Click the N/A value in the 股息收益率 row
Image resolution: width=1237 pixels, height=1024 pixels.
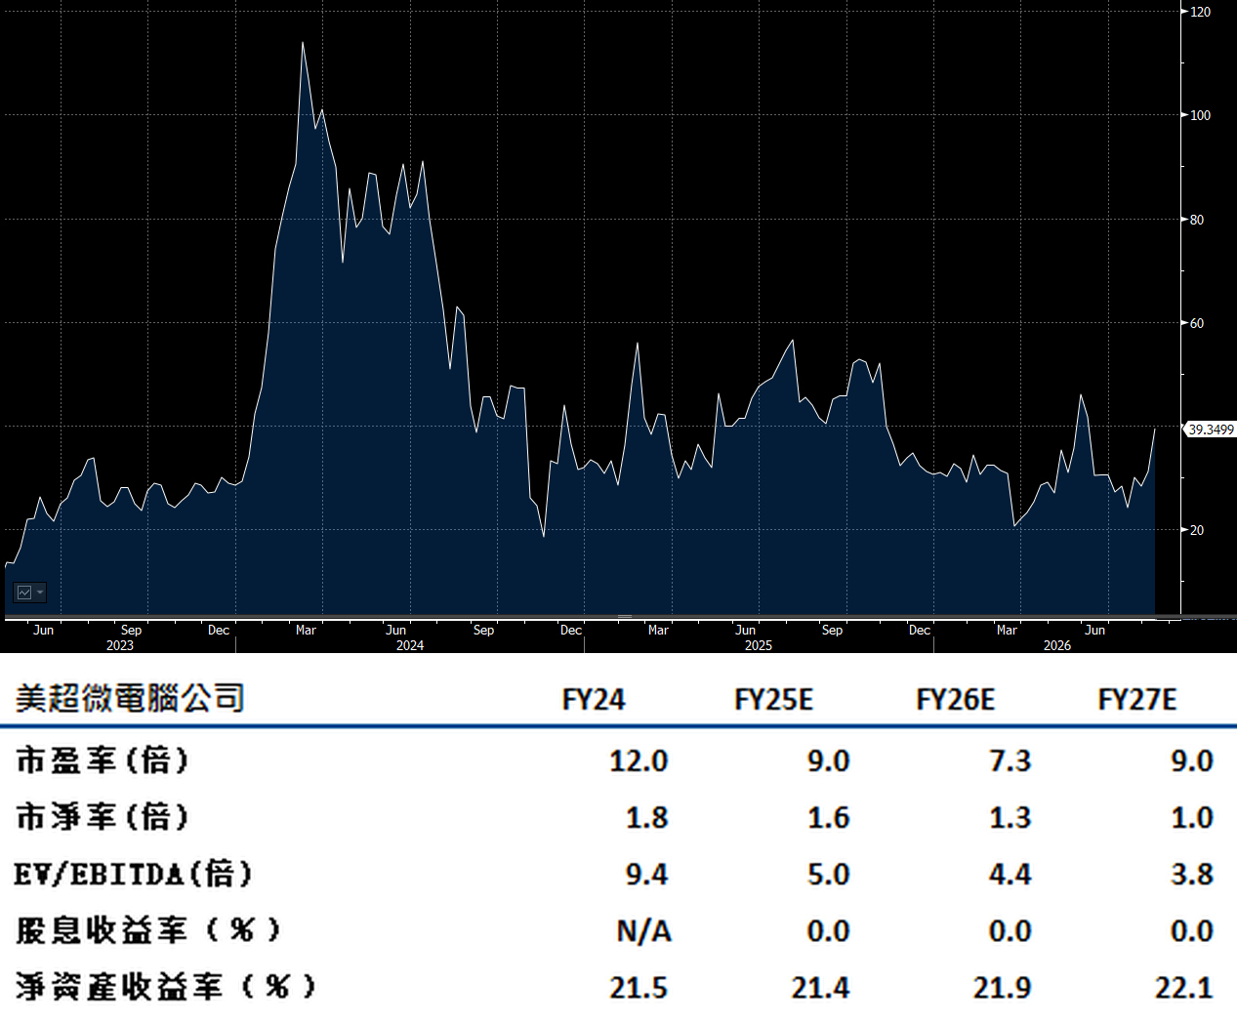pos(644,931)
